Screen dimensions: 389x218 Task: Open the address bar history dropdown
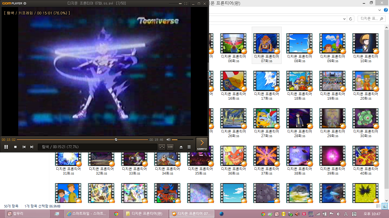click(x=345, y=19)
